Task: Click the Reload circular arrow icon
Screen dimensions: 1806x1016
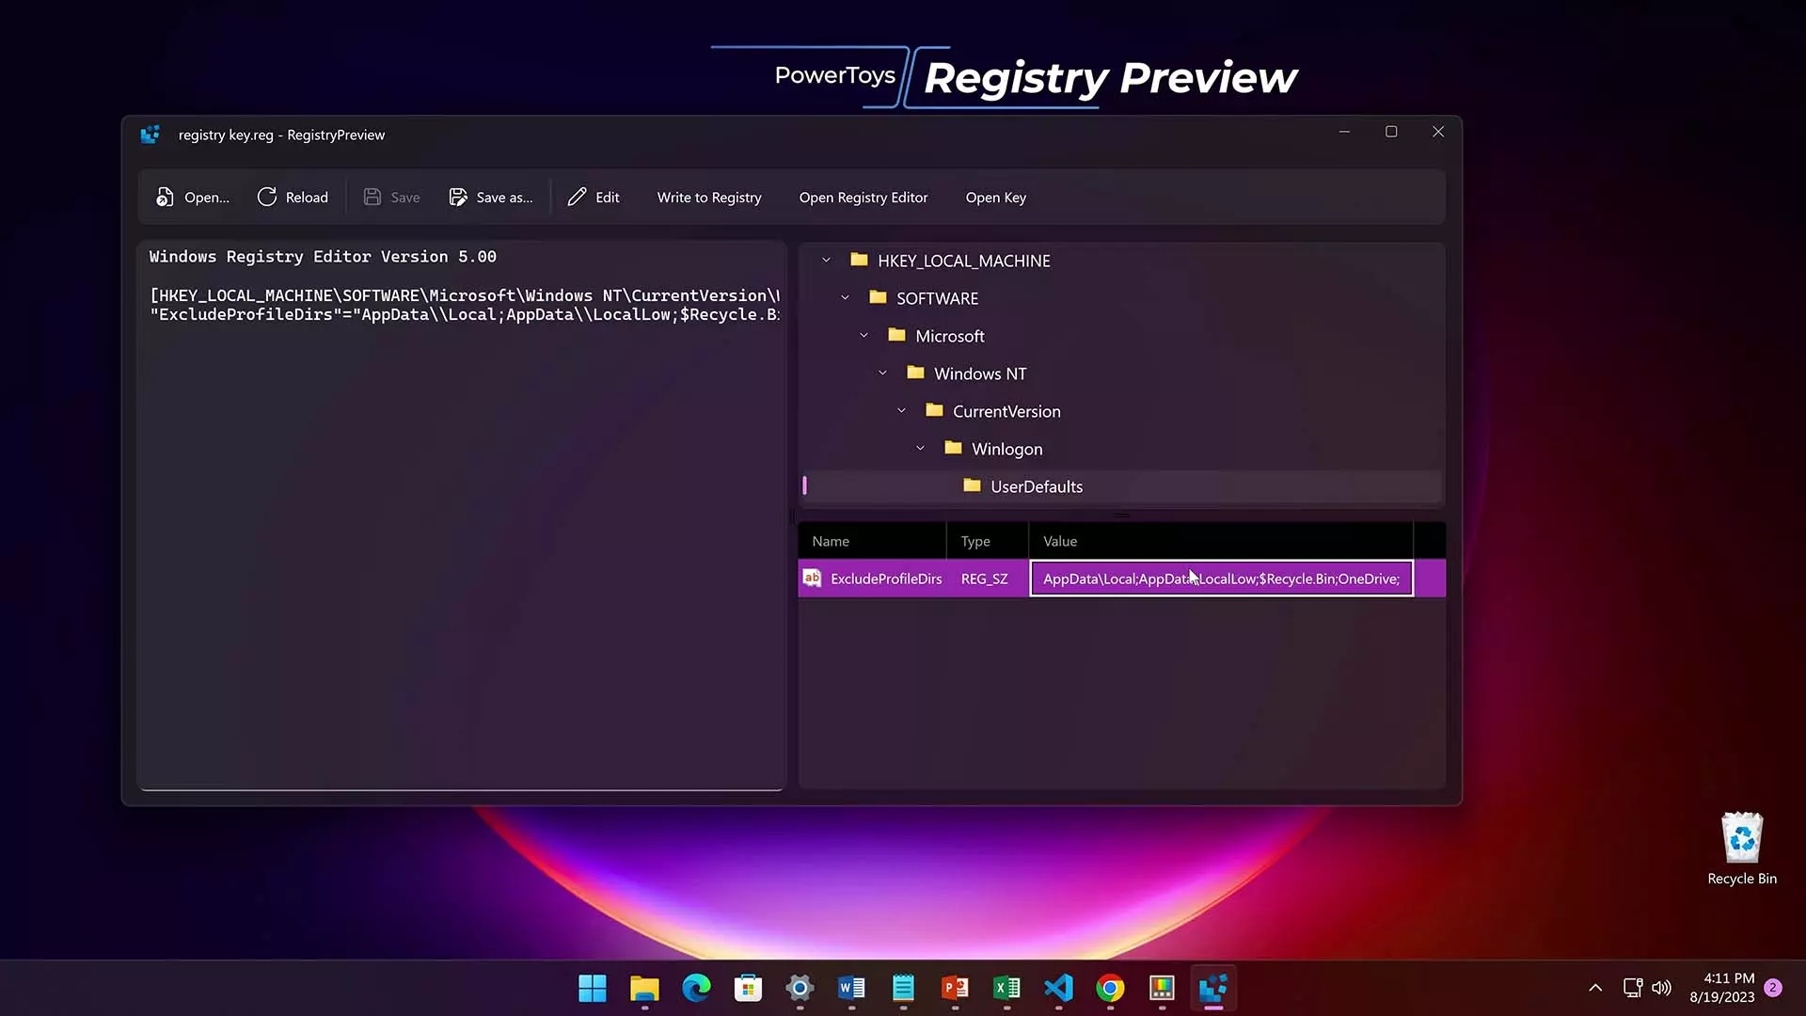Action: 267,197
